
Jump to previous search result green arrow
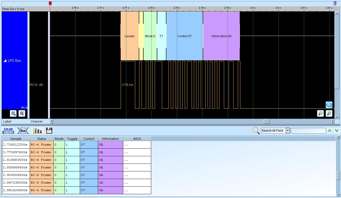[330, 131]
